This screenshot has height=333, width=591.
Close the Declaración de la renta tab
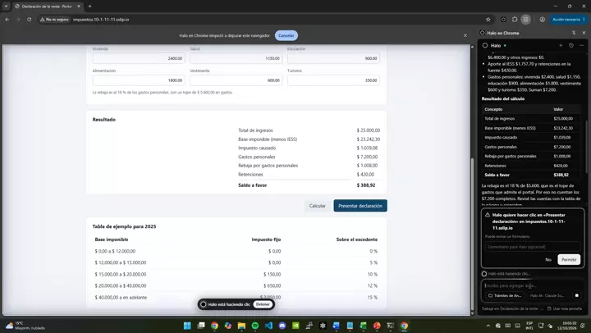(x=79, y=7)
